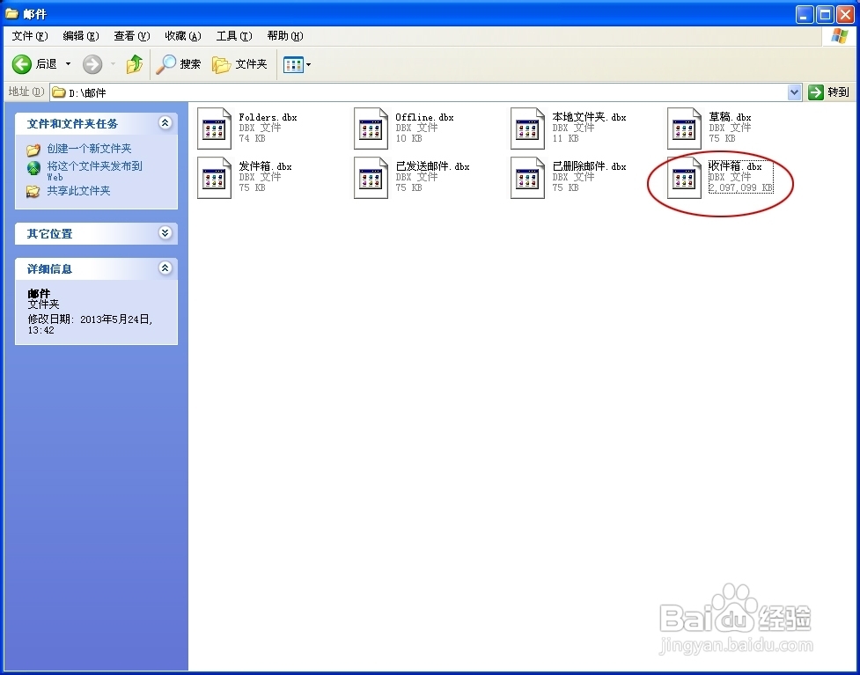Collapse the 文件和文件夹任务 panel
Screen dimensions: 860x675
165,123
